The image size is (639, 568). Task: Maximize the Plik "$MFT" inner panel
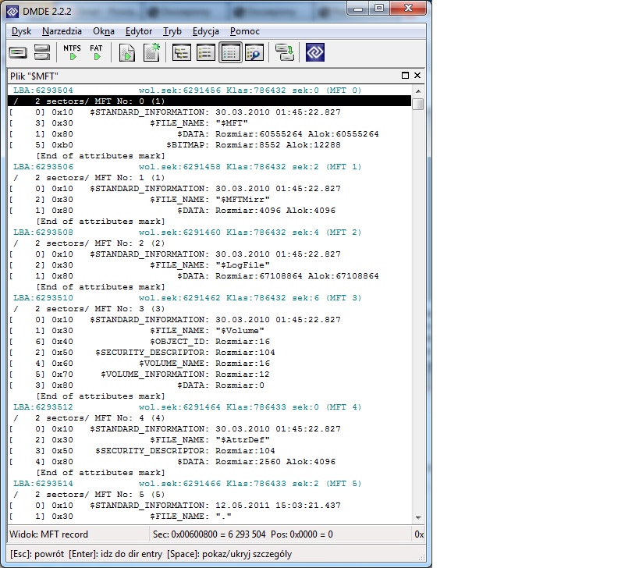click(405, 76)
